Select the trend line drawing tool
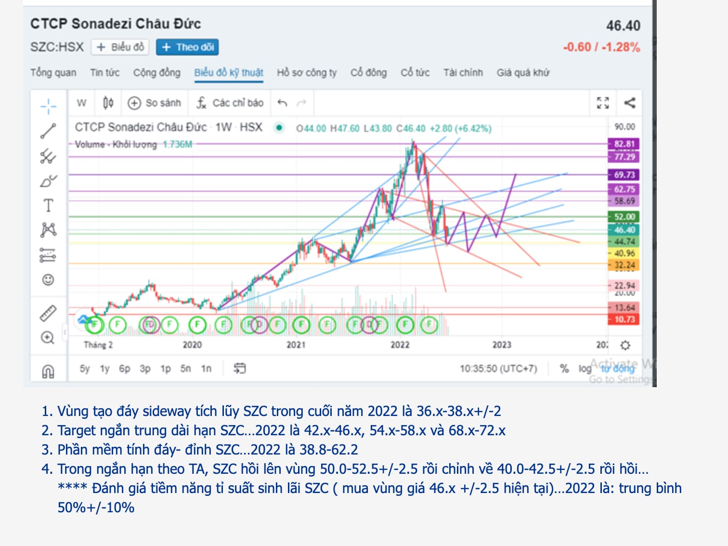 pyautogui.click(x=48, y=131)
